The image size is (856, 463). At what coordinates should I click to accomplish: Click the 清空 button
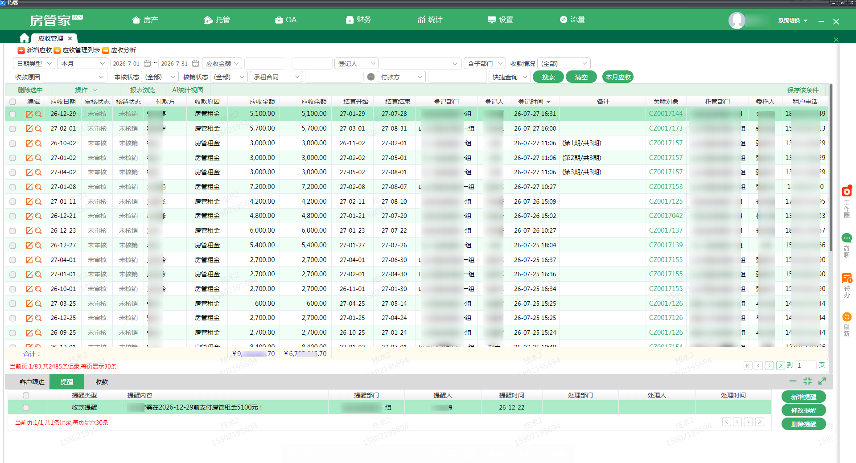581,77
